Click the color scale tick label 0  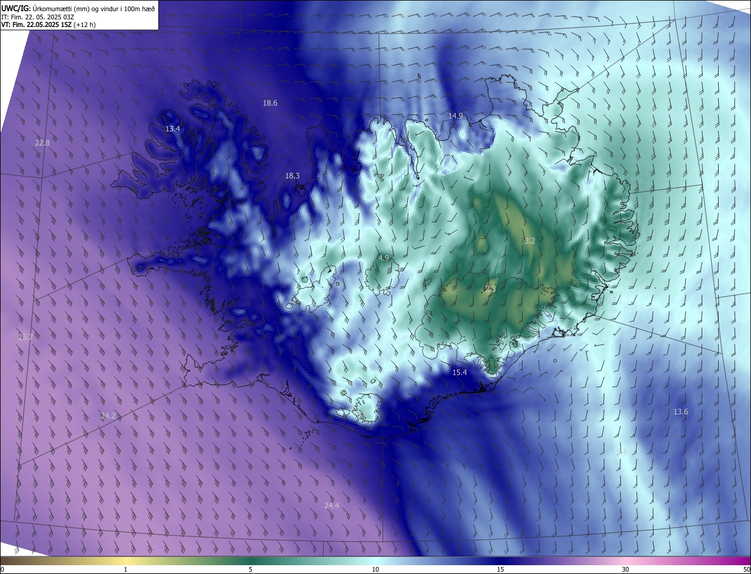click(2, 569)
